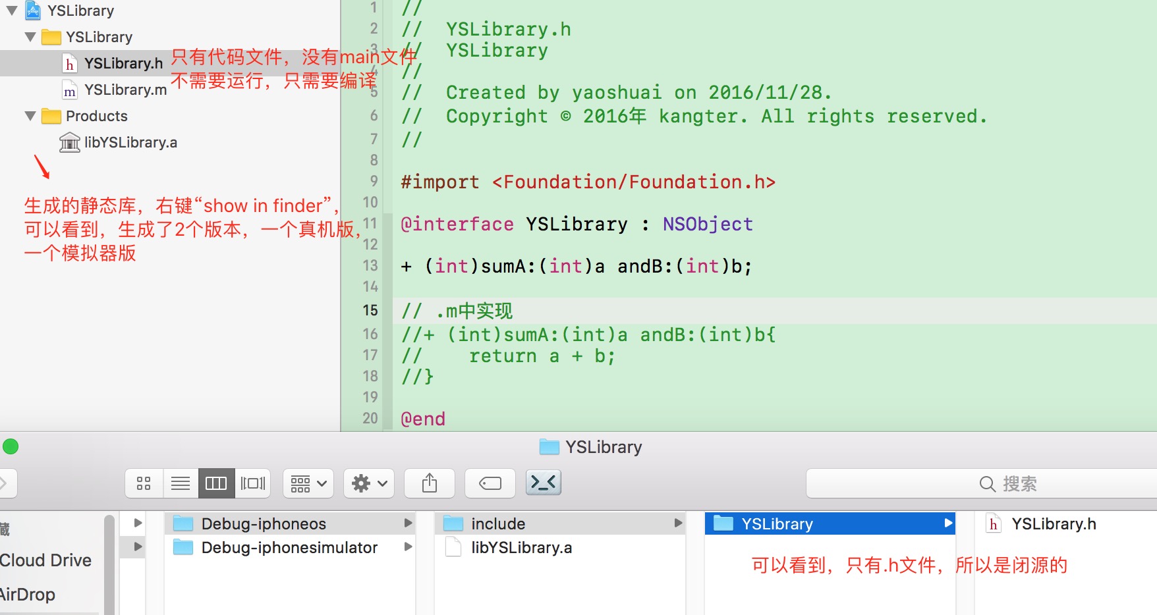Viewport: 1157px width, 615px height.
Task: Click the #import Foundation line in editor
Action: pyautogui.click(x=588, y=182)
